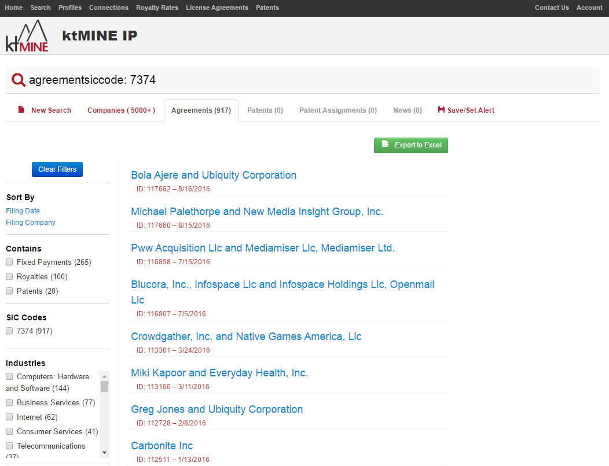Click the text ID: 113166 – 3/11/2016

(173, 387)
